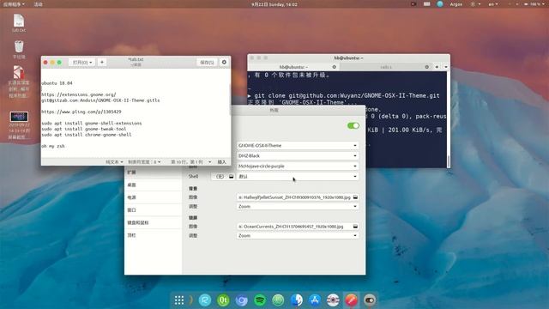Click the Open button in the text editor

[81, 62]
